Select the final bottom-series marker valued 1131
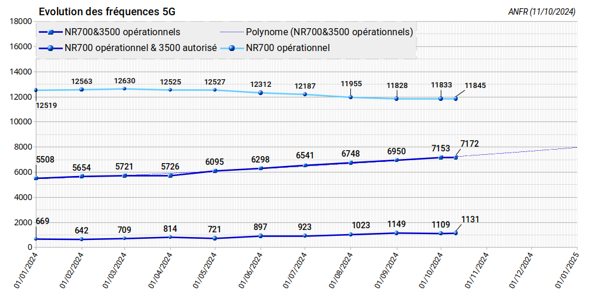 [455, 233]
